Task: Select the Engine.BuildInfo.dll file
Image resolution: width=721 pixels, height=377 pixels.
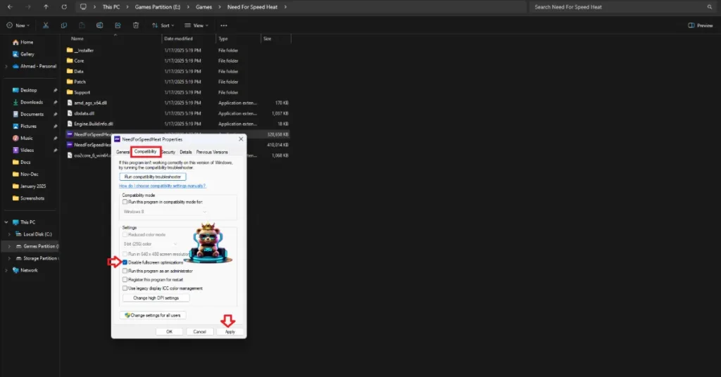Action: [x=177, y=124]
